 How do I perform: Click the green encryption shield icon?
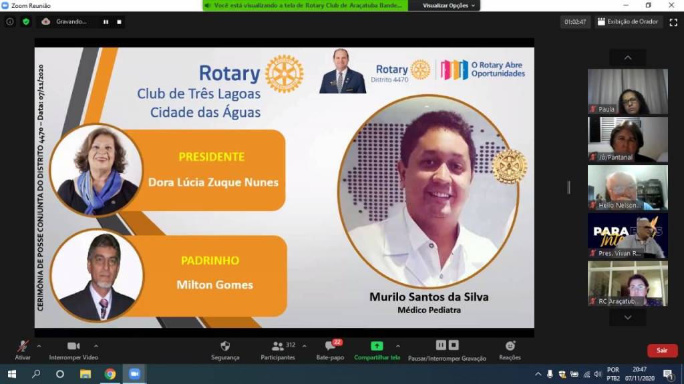26,21
